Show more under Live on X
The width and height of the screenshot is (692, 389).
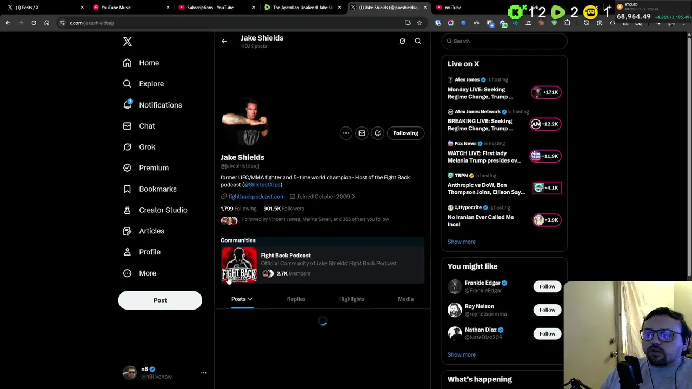461,242
